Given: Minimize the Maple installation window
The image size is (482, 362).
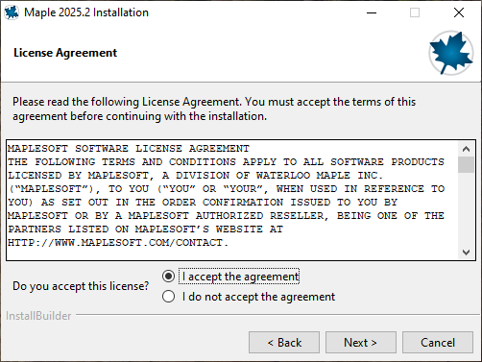Looking at the screenshot, I should tap(372, 12).
